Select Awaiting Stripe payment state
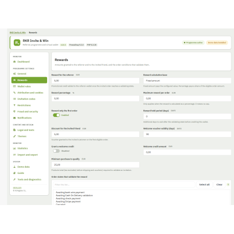The width and height of the screenshot is (234, 234). (x=68, y=201)
